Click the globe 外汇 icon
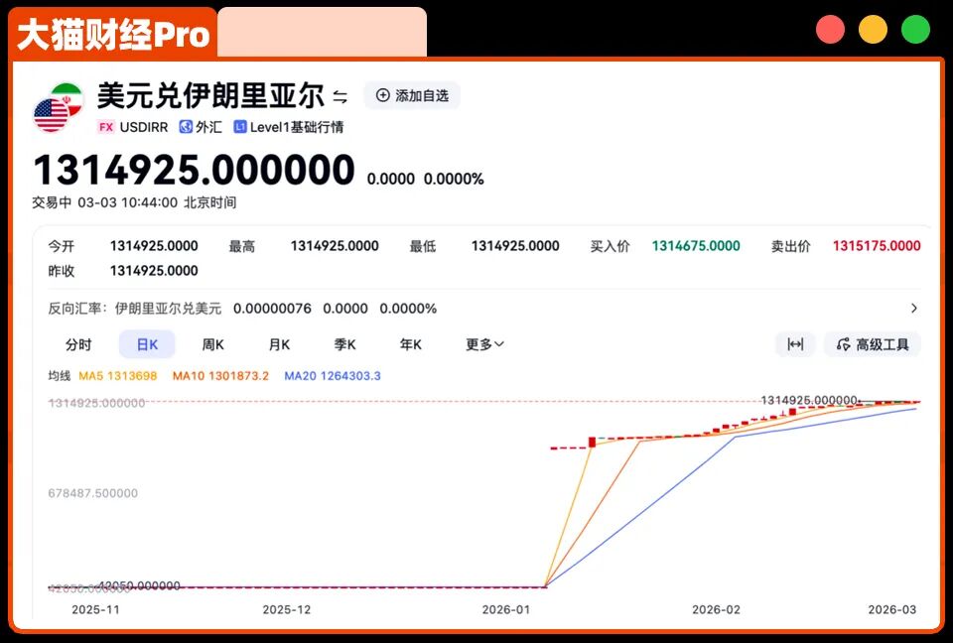This screenshot has height=643, width=953. tap(186, 126)
